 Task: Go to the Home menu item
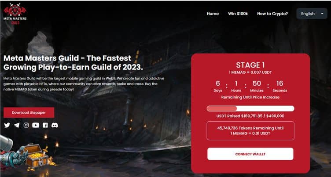click(213, 14)
